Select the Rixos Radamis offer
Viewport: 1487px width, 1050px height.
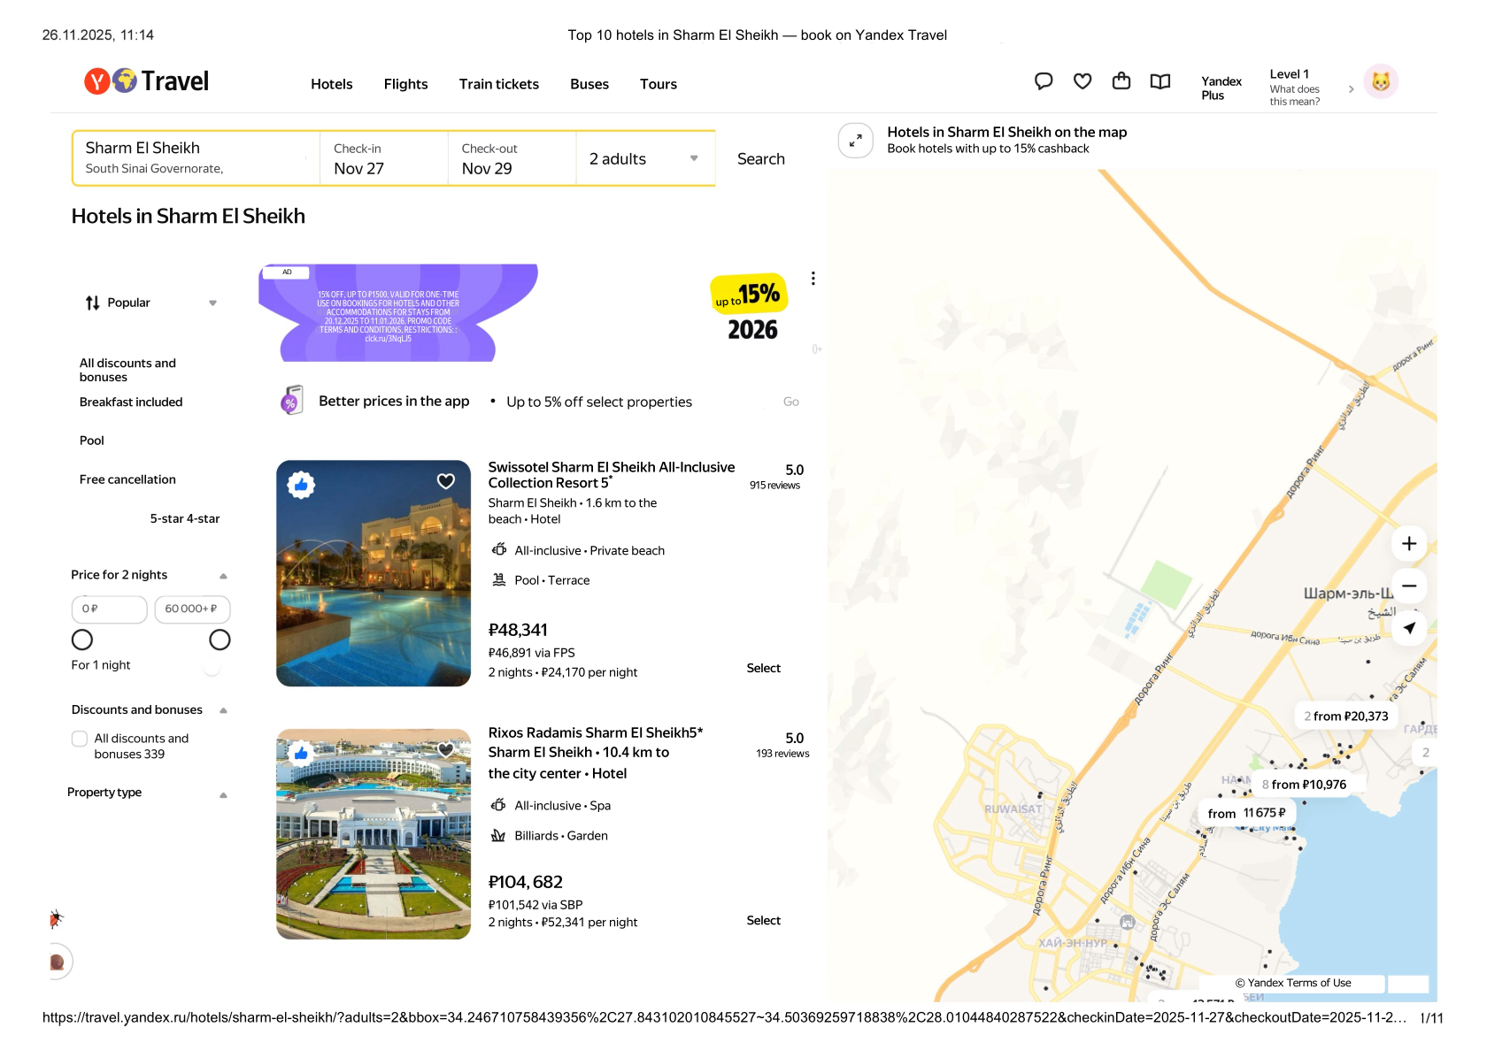763,920
